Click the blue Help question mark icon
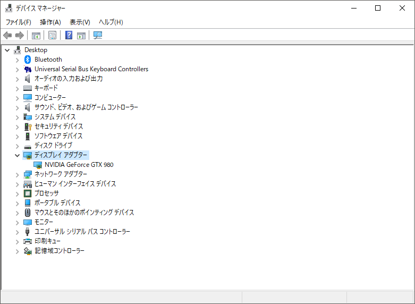 (69, 35)
